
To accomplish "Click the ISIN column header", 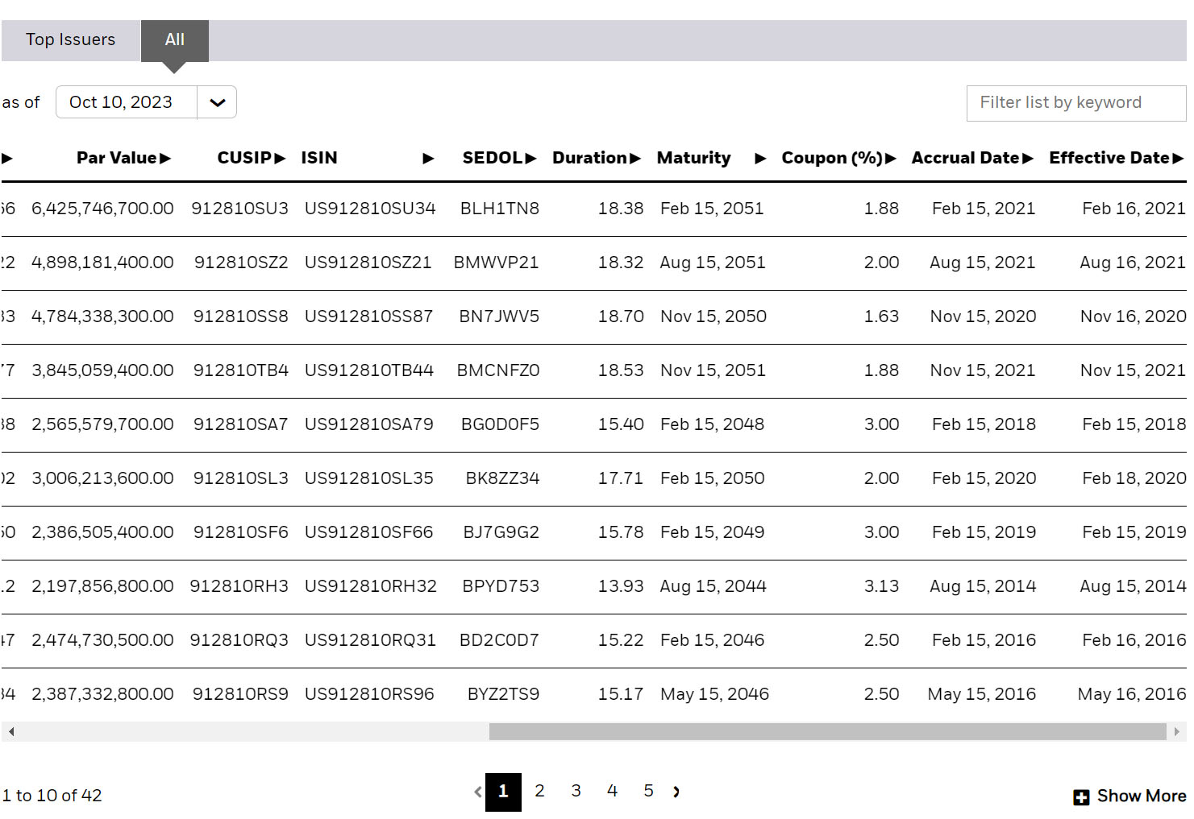I will pos(319,158).
